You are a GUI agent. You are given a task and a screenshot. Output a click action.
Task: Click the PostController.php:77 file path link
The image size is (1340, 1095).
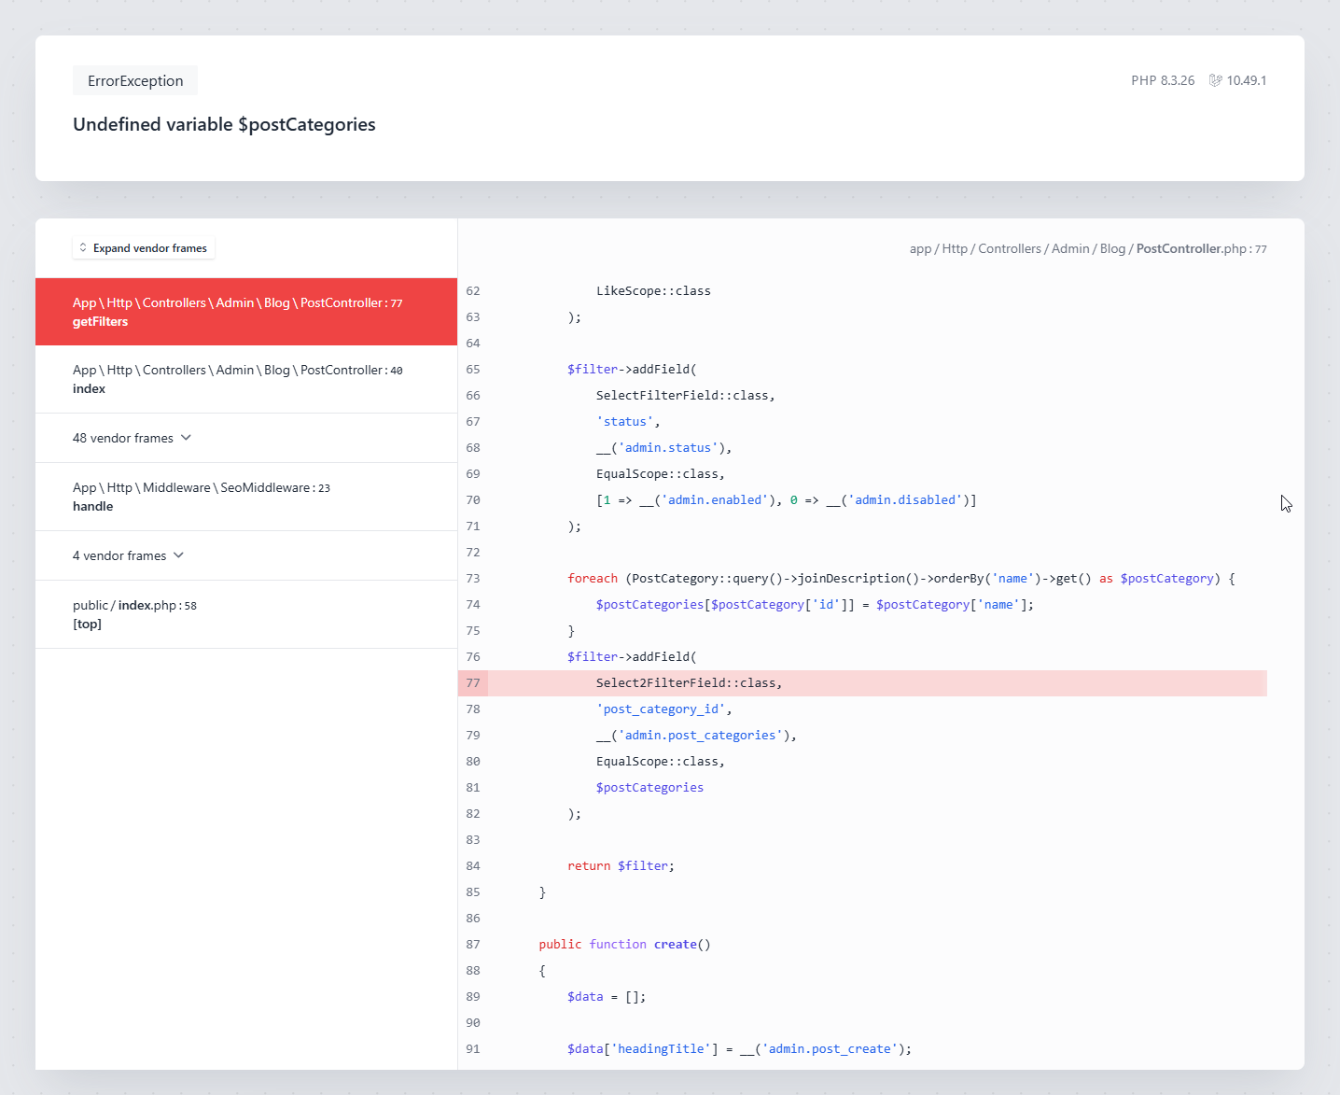(1088, 249)
